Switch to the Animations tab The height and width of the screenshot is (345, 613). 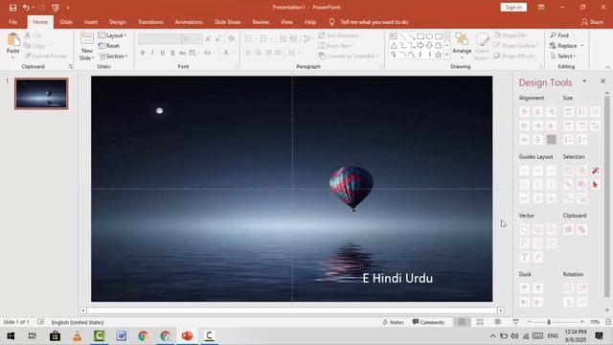click(189, 22)
